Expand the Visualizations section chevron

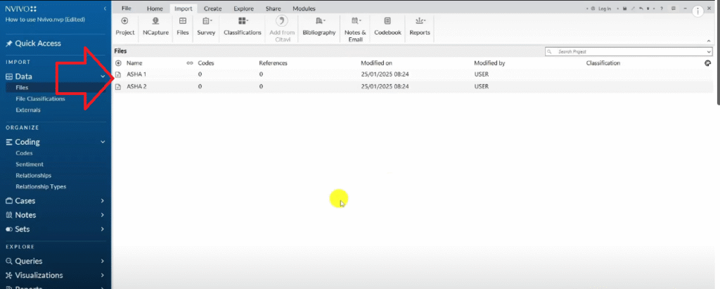(103, 275)
